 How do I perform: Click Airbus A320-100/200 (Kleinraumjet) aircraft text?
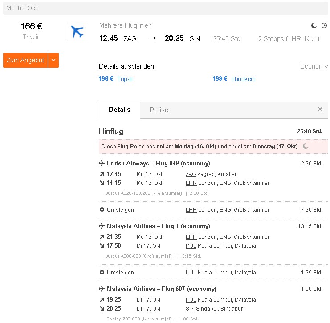(144, 193)
